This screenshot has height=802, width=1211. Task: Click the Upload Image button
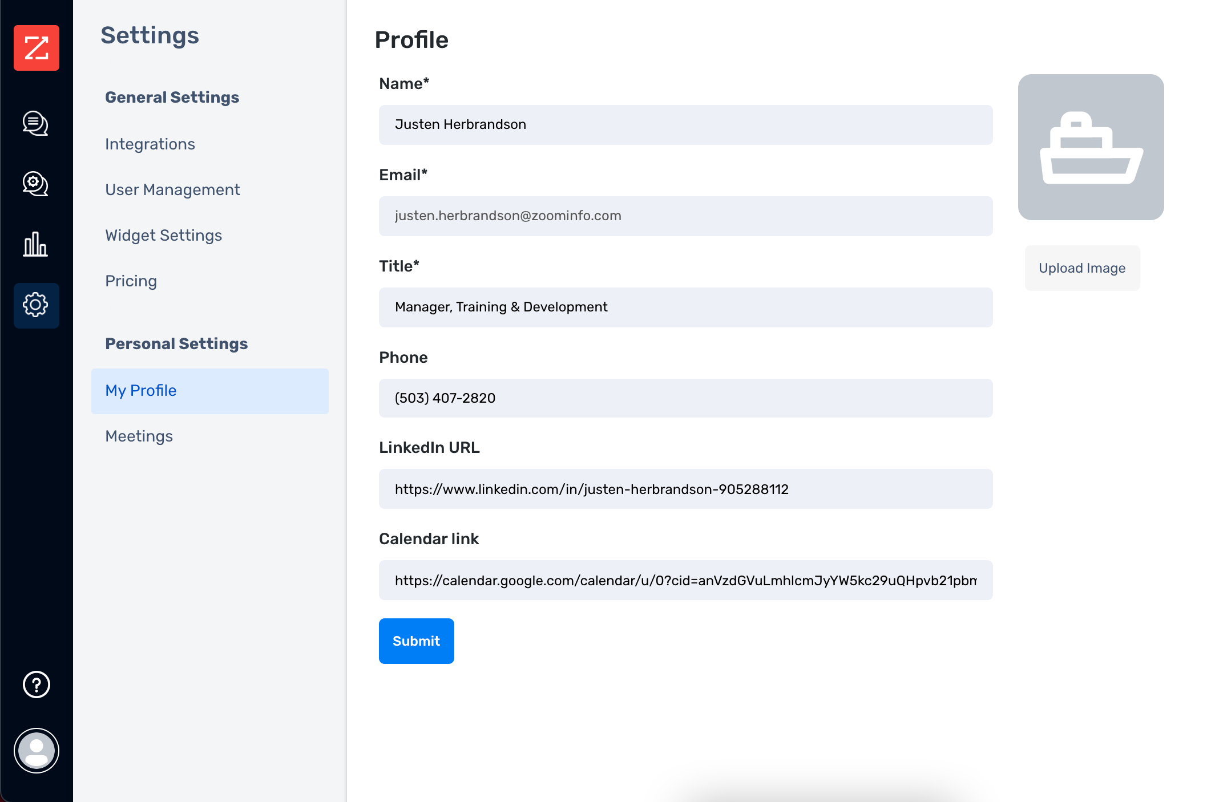1081,268
